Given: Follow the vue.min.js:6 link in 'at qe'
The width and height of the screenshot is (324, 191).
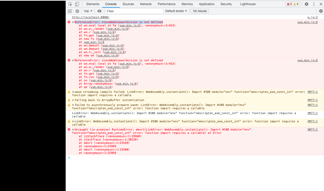Looking at the screenshot, I should tap(101, 87).
